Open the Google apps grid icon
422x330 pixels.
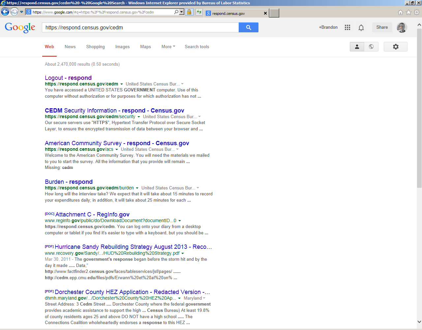coord(347,27)
